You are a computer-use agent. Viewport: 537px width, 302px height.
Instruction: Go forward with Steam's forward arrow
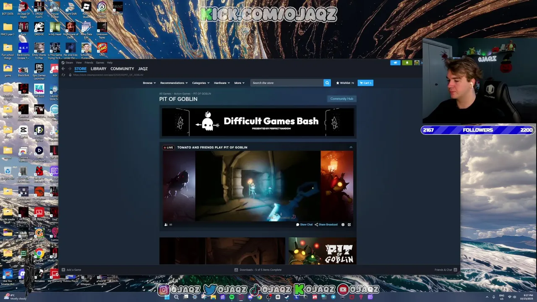pyautogui.click(x=70, y=69)
